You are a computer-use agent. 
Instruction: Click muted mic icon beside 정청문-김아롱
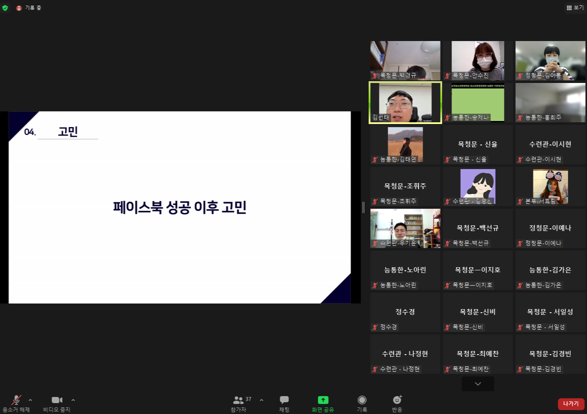click(520, 76)
